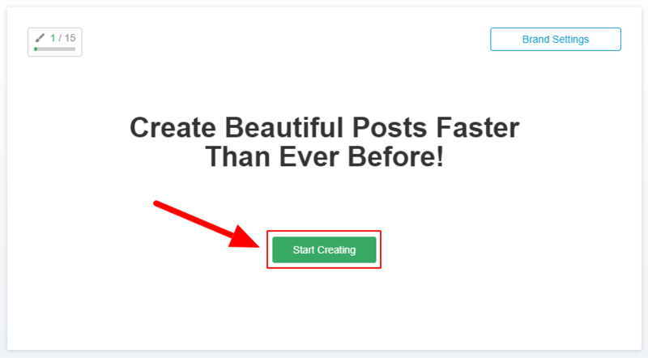The width and height of the screenshot is (648, 358).
Task: Click the 'Than Ever Before!' heading line
Action: point(325,156)
